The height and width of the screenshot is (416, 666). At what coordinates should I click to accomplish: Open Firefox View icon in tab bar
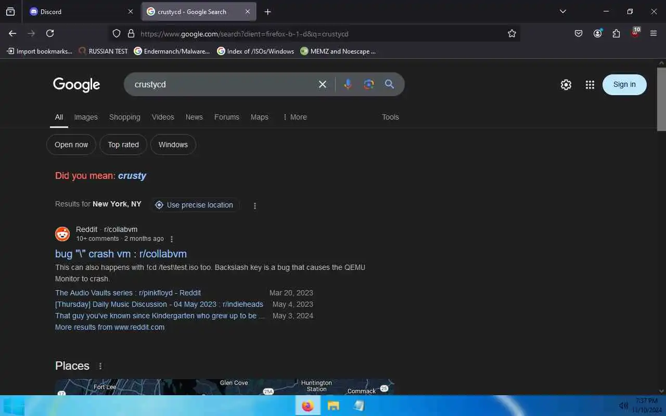[x=10, y=11]
